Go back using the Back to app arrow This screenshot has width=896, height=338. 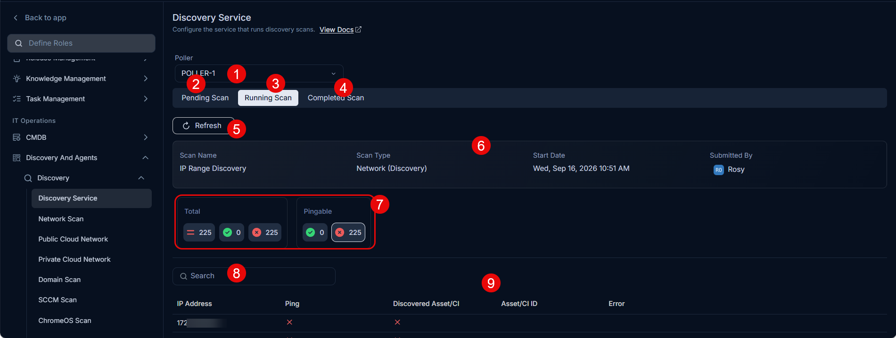(16, 17)
